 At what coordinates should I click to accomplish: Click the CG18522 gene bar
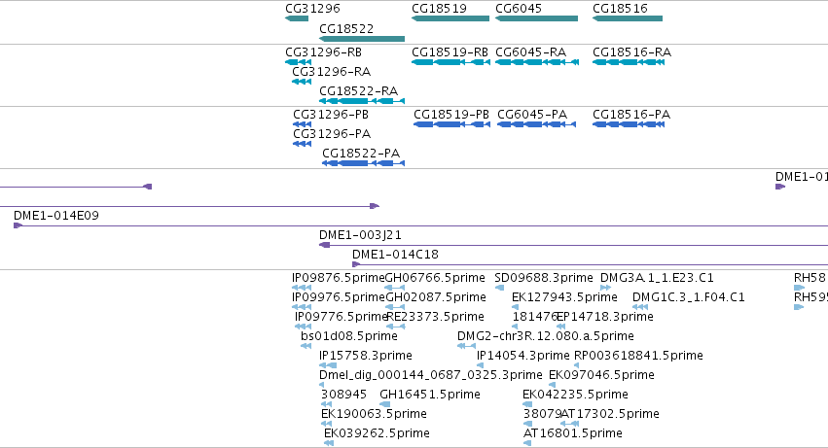coord(362,39)
